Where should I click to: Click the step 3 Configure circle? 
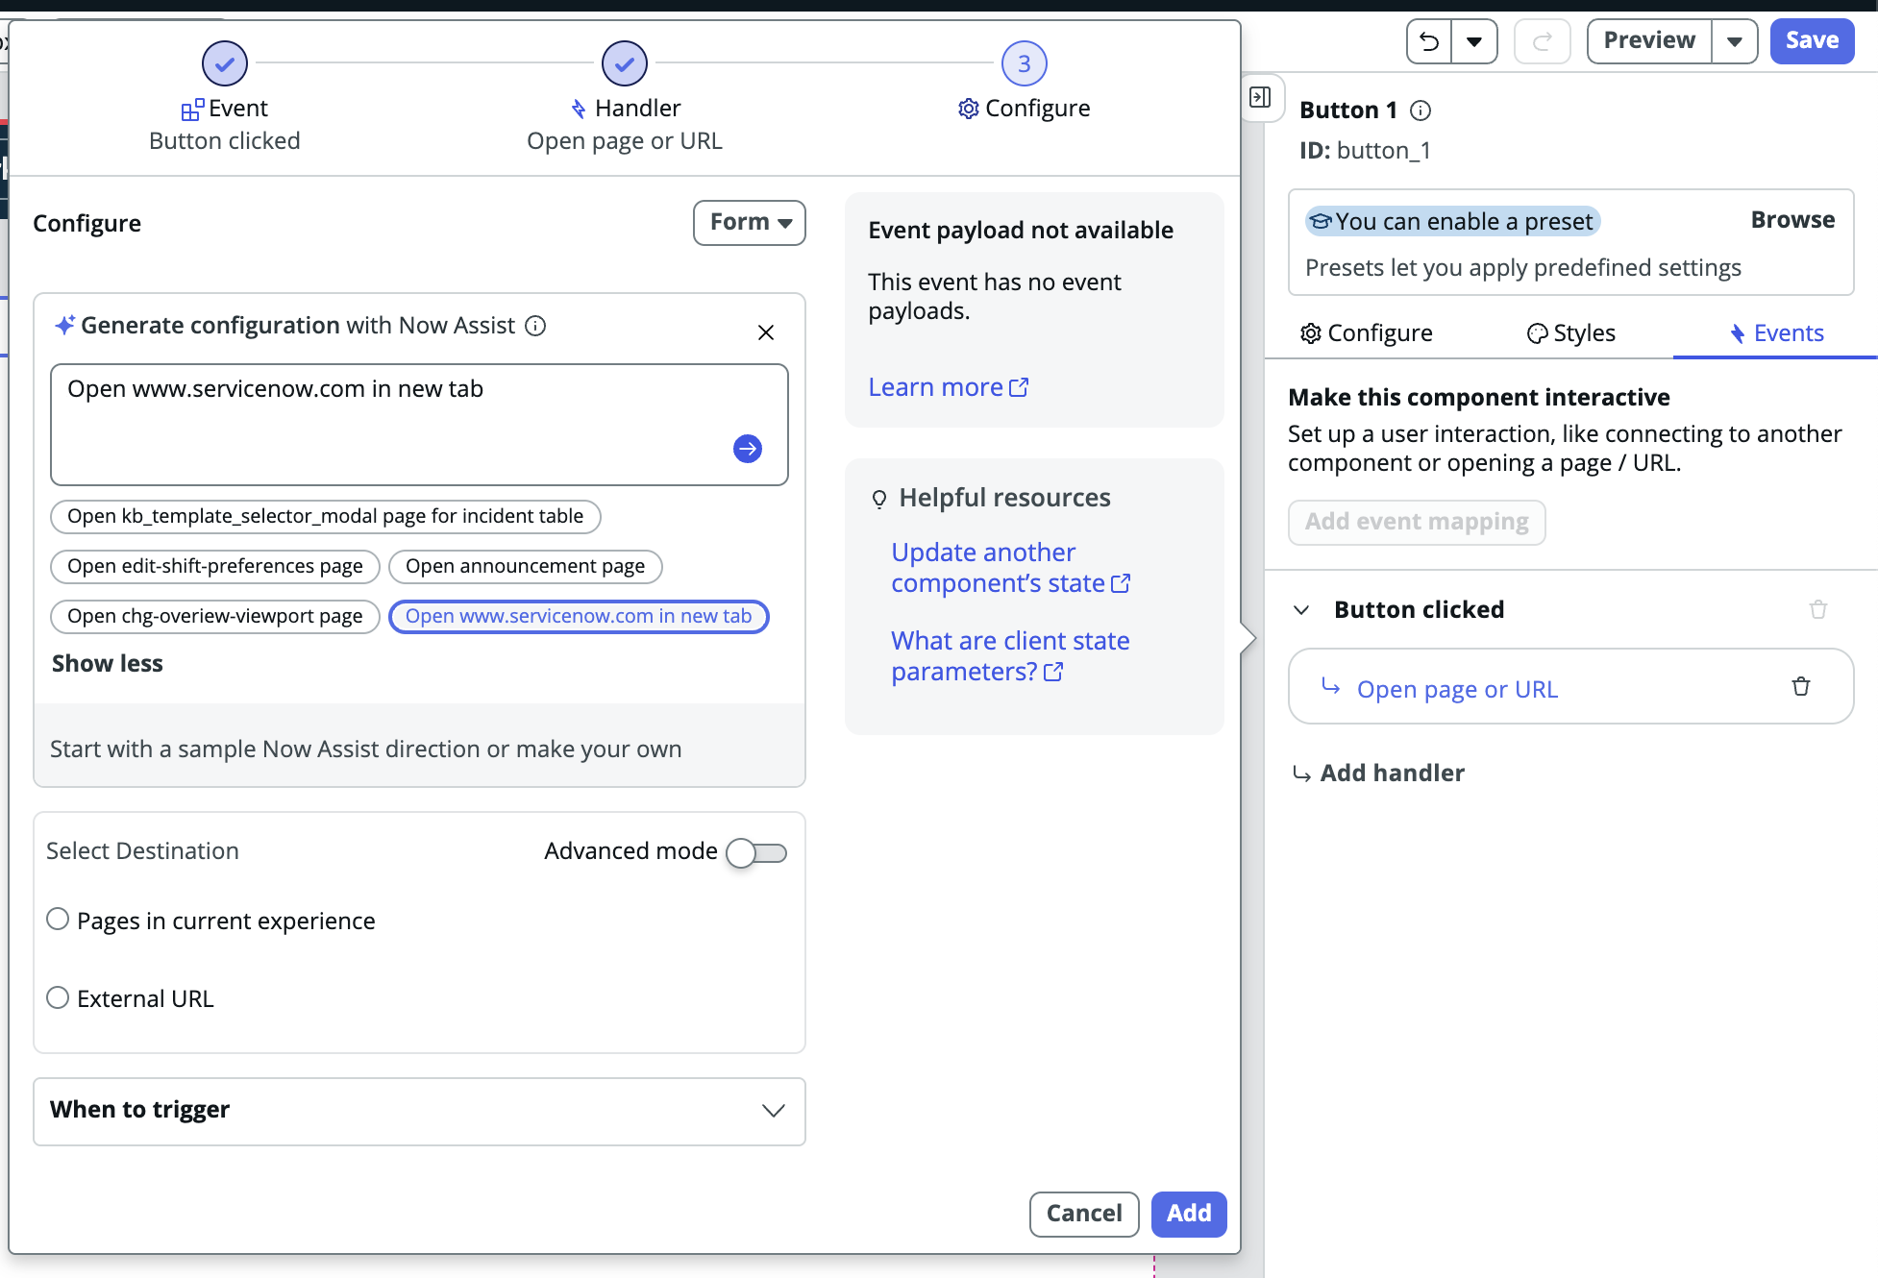pos(1025,63)
